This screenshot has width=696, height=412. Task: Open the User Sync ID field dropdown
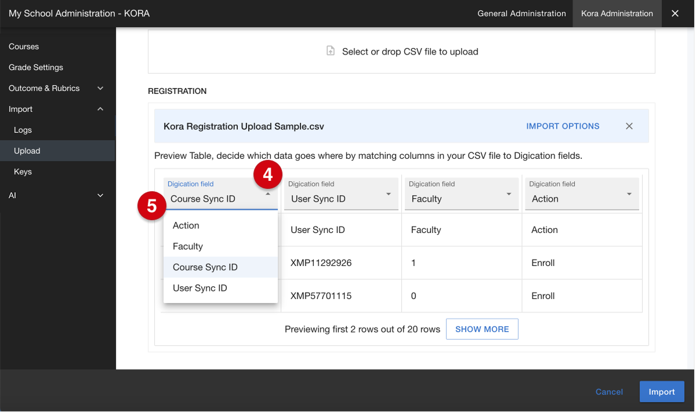coord(341,194)
